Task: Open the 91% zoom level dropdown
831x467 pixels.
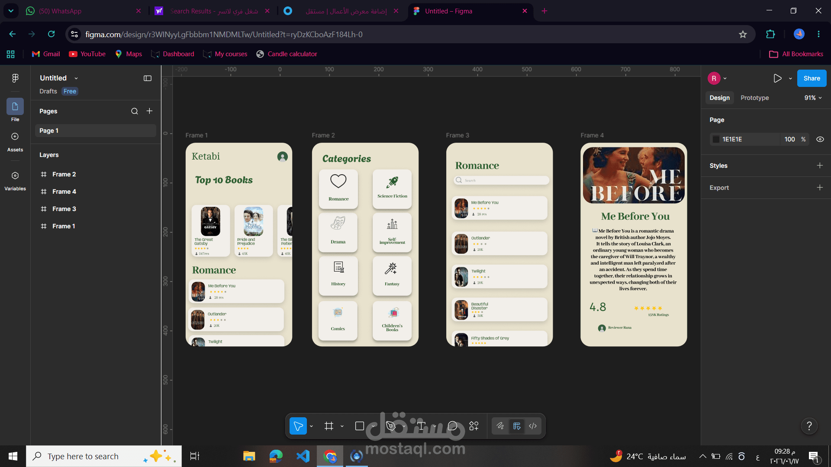Action: tap(813, 98)
